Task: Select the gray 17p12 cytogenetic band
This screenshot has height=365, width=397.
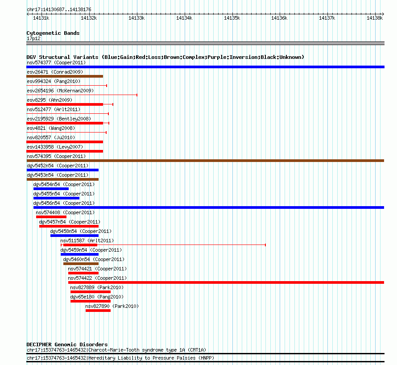Action: 205,43
